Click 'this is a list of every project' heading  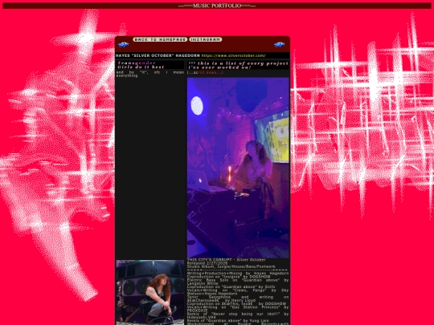click(238, 65)
